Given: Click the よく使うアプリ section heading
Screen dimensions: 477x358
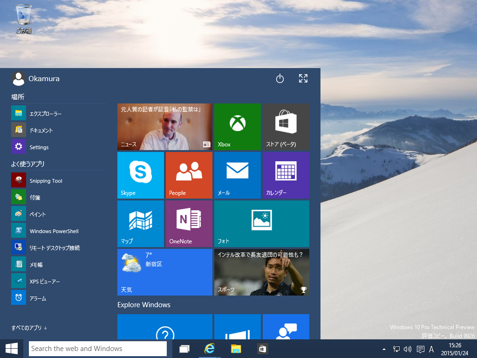Looking at the screenshot, I should coord(28,164).
